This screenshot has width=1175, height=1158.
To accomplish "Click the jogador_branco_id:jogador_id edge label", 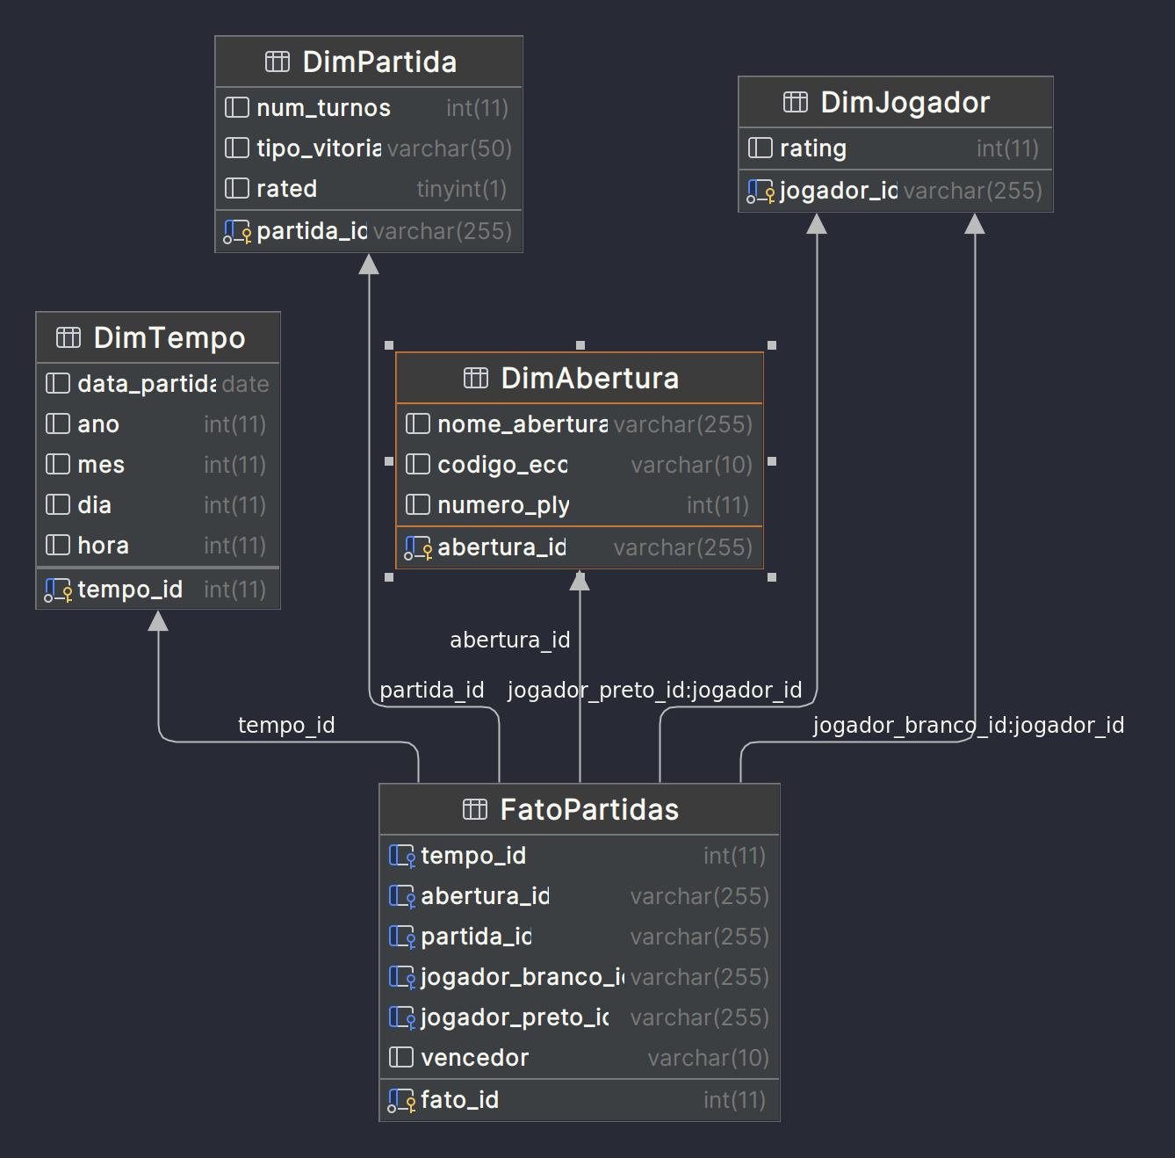I will tap(968, 725).
